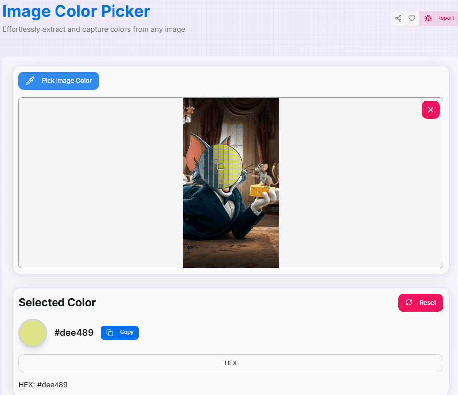Image resolution: width=458 pixels, height=395 pixels.
Task: Toggle the heart favorite icon
Action: tap(412, 18)
